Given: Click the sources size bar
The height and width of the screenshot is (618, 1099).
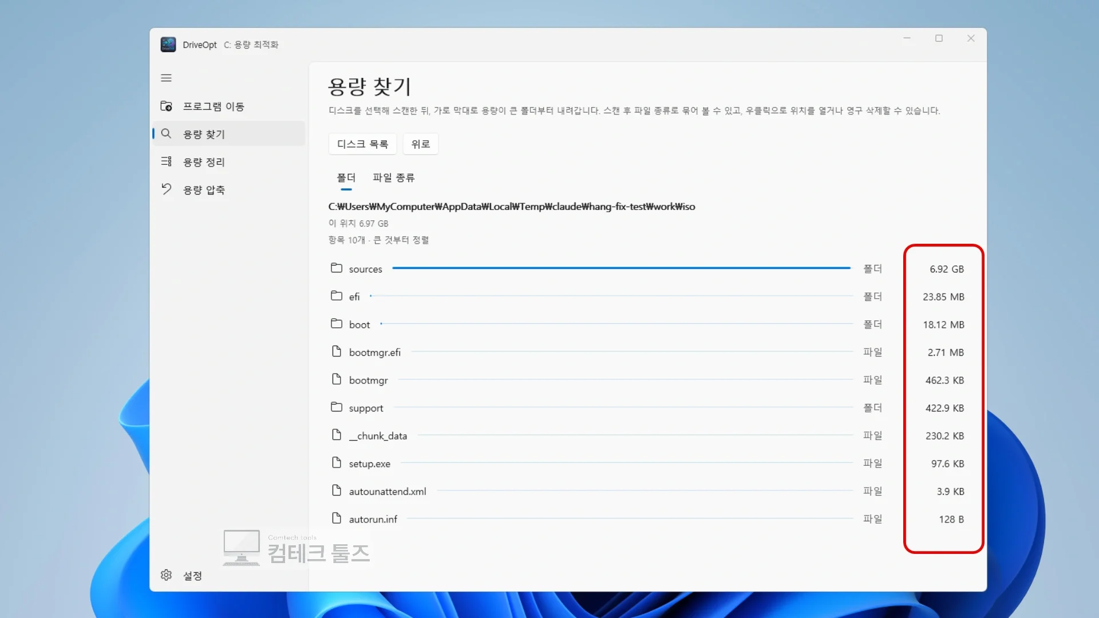Looking at the screenshot, I should point(622,268).
